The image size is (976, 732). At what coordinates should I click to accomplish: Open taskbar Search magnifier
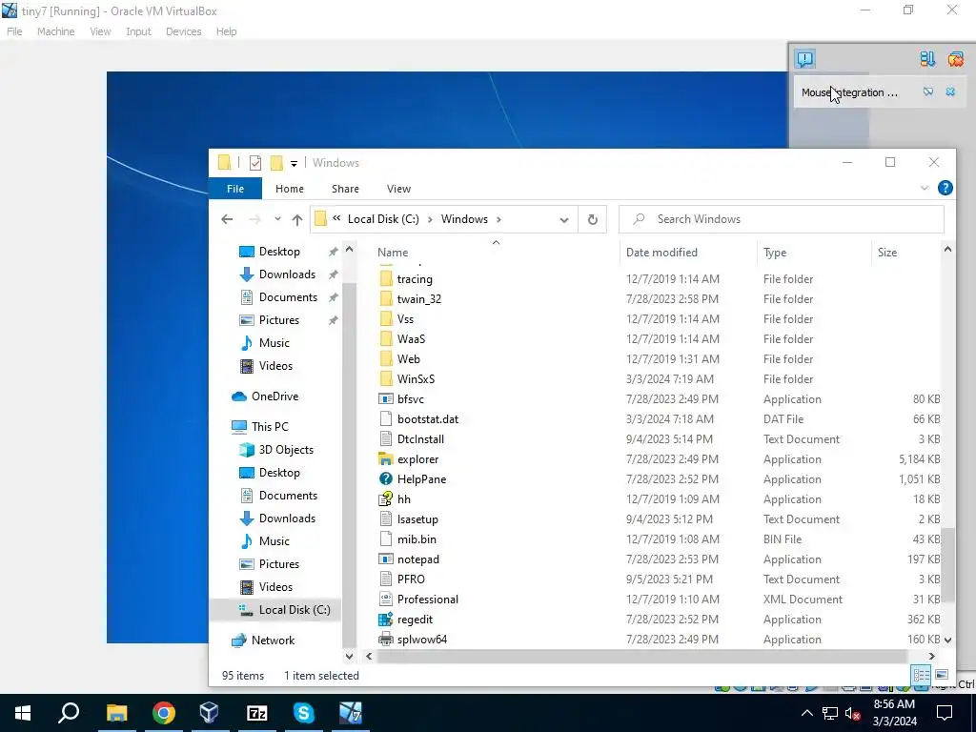[69, 713]
